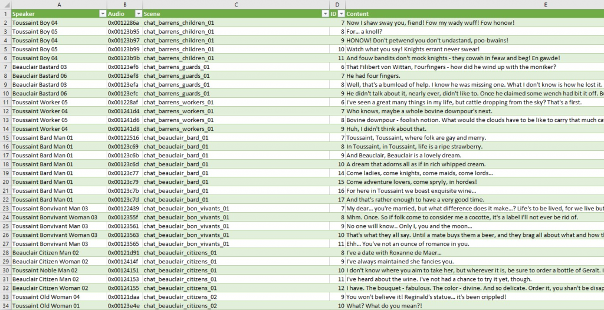604x310 pixels.
Task: Select 'cattle dropping from the sky' cell
Action: [x=475, y=103]
